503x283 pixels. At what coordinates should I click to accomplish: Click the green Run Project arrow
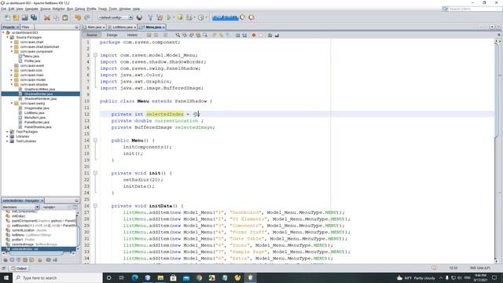coord(169,17)
